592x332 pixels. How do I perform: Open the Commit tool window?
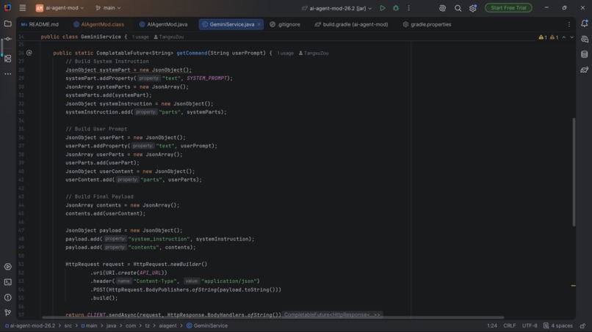pyautogui.click(x=7, y=39)
